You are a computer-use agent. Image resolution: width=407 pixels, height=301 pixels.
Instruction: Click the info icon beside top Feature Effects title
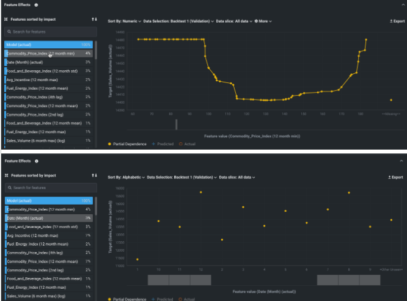point(36,4)
